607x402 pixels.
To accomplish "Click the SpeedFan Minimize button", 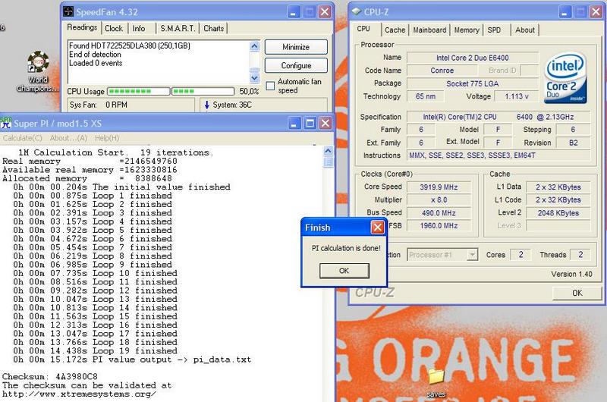I will pyautogui.click(x=296, y=47).
